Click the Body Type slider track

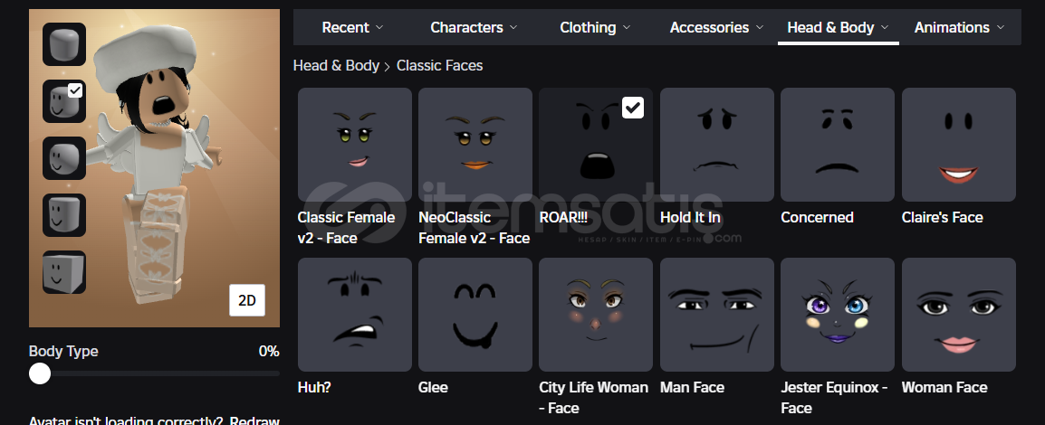154,373
